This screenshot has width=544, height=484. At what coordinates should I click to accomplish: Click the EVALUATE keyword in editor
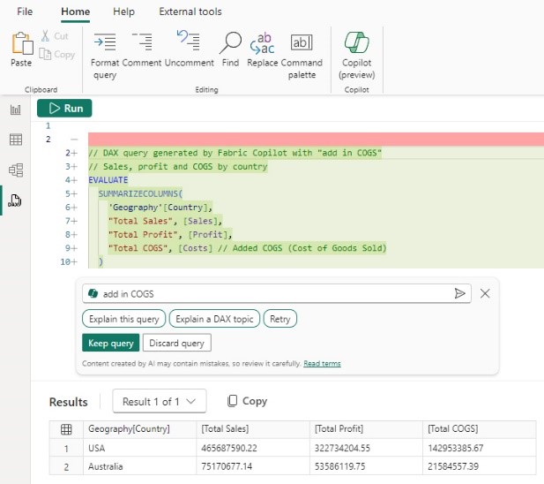coord(108,180)
